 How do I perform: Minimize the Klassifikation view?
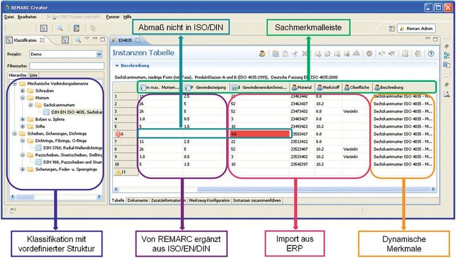(x=95, y=38)
